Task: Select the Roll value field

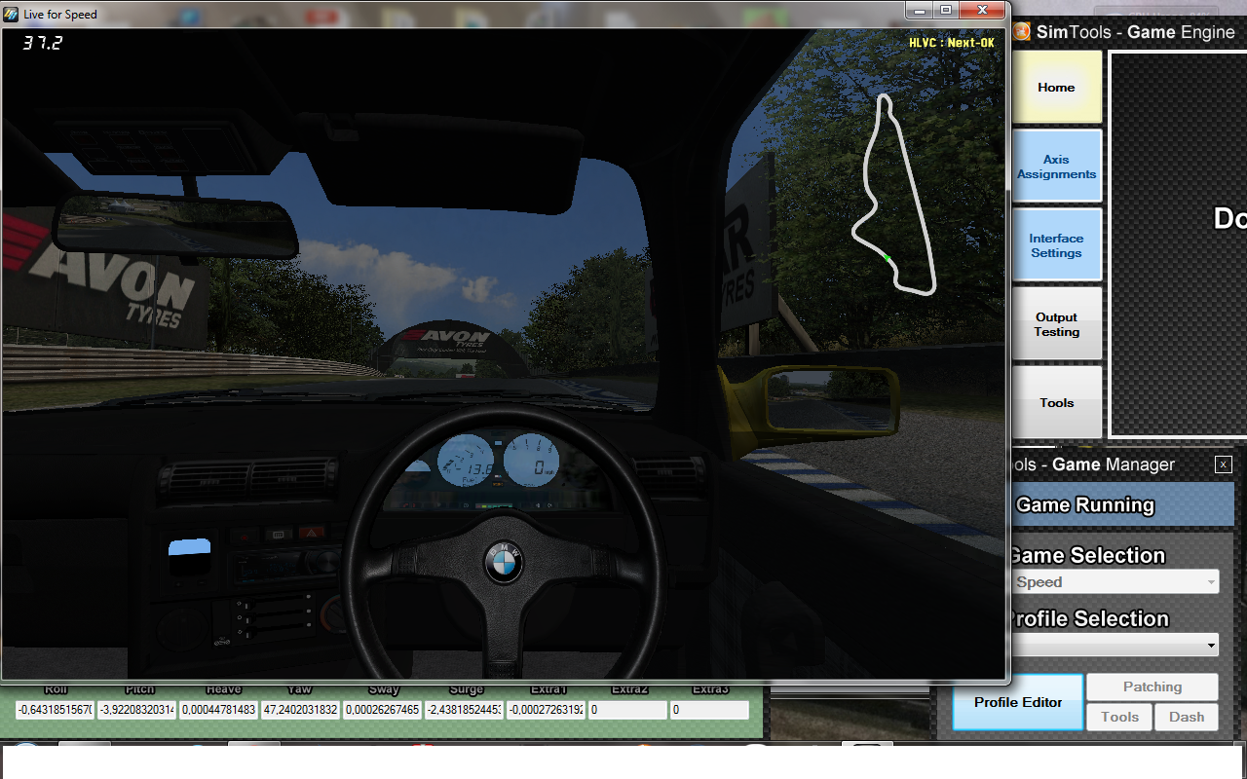Action: click(56, 710)
